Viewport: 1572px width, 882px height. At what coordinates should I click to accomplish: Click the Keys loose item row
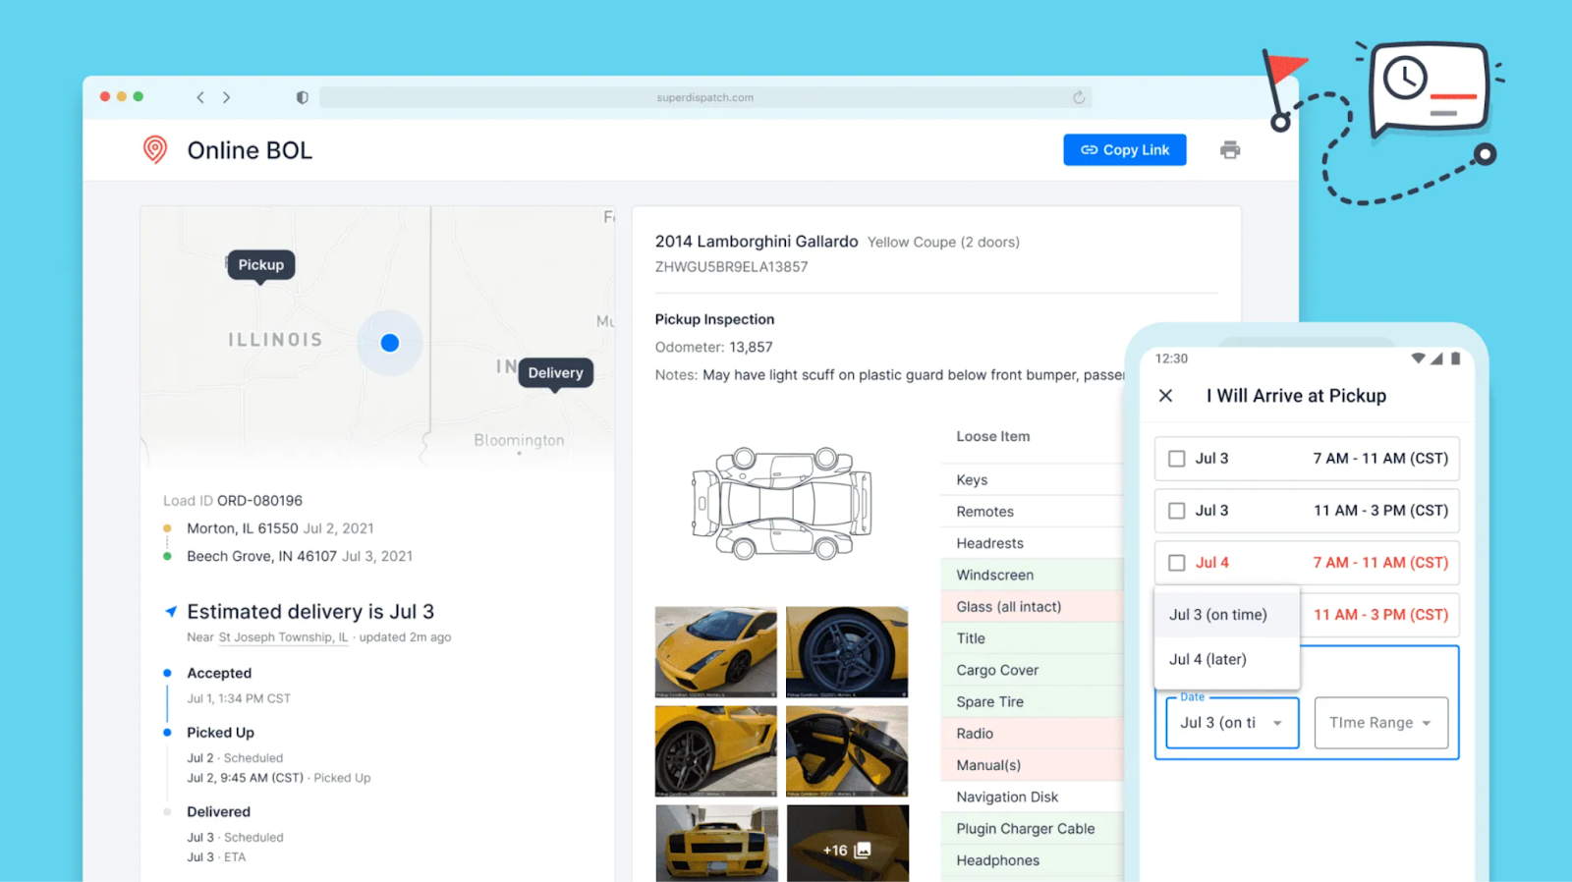1032,480
